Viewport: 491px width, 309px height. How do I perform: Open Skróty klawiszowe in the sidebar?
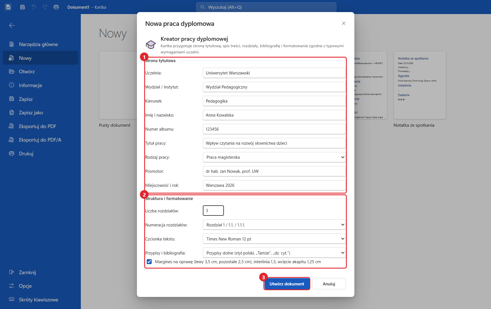coord(40,300)
